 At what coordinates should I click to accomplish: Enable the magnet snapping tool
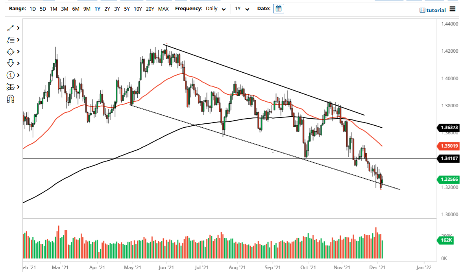[11, 98]
